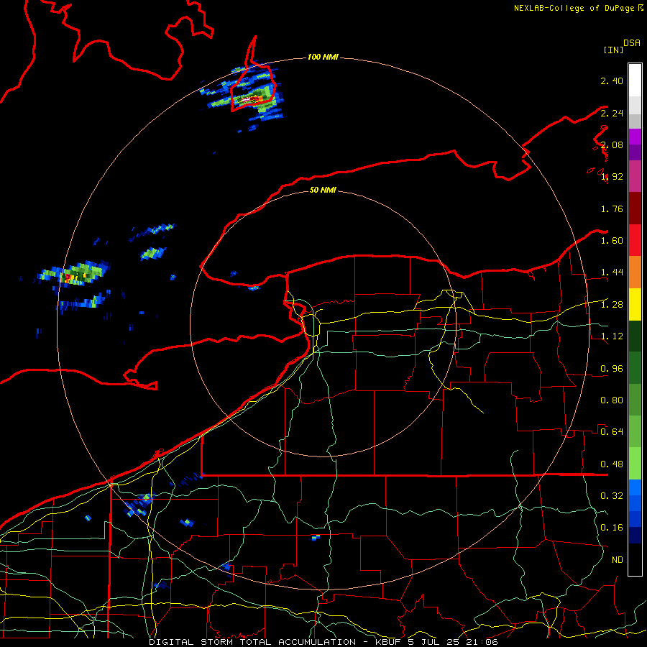Select the 0.64 legend value
The image size is (647, 647).
(x=612, y=432)
